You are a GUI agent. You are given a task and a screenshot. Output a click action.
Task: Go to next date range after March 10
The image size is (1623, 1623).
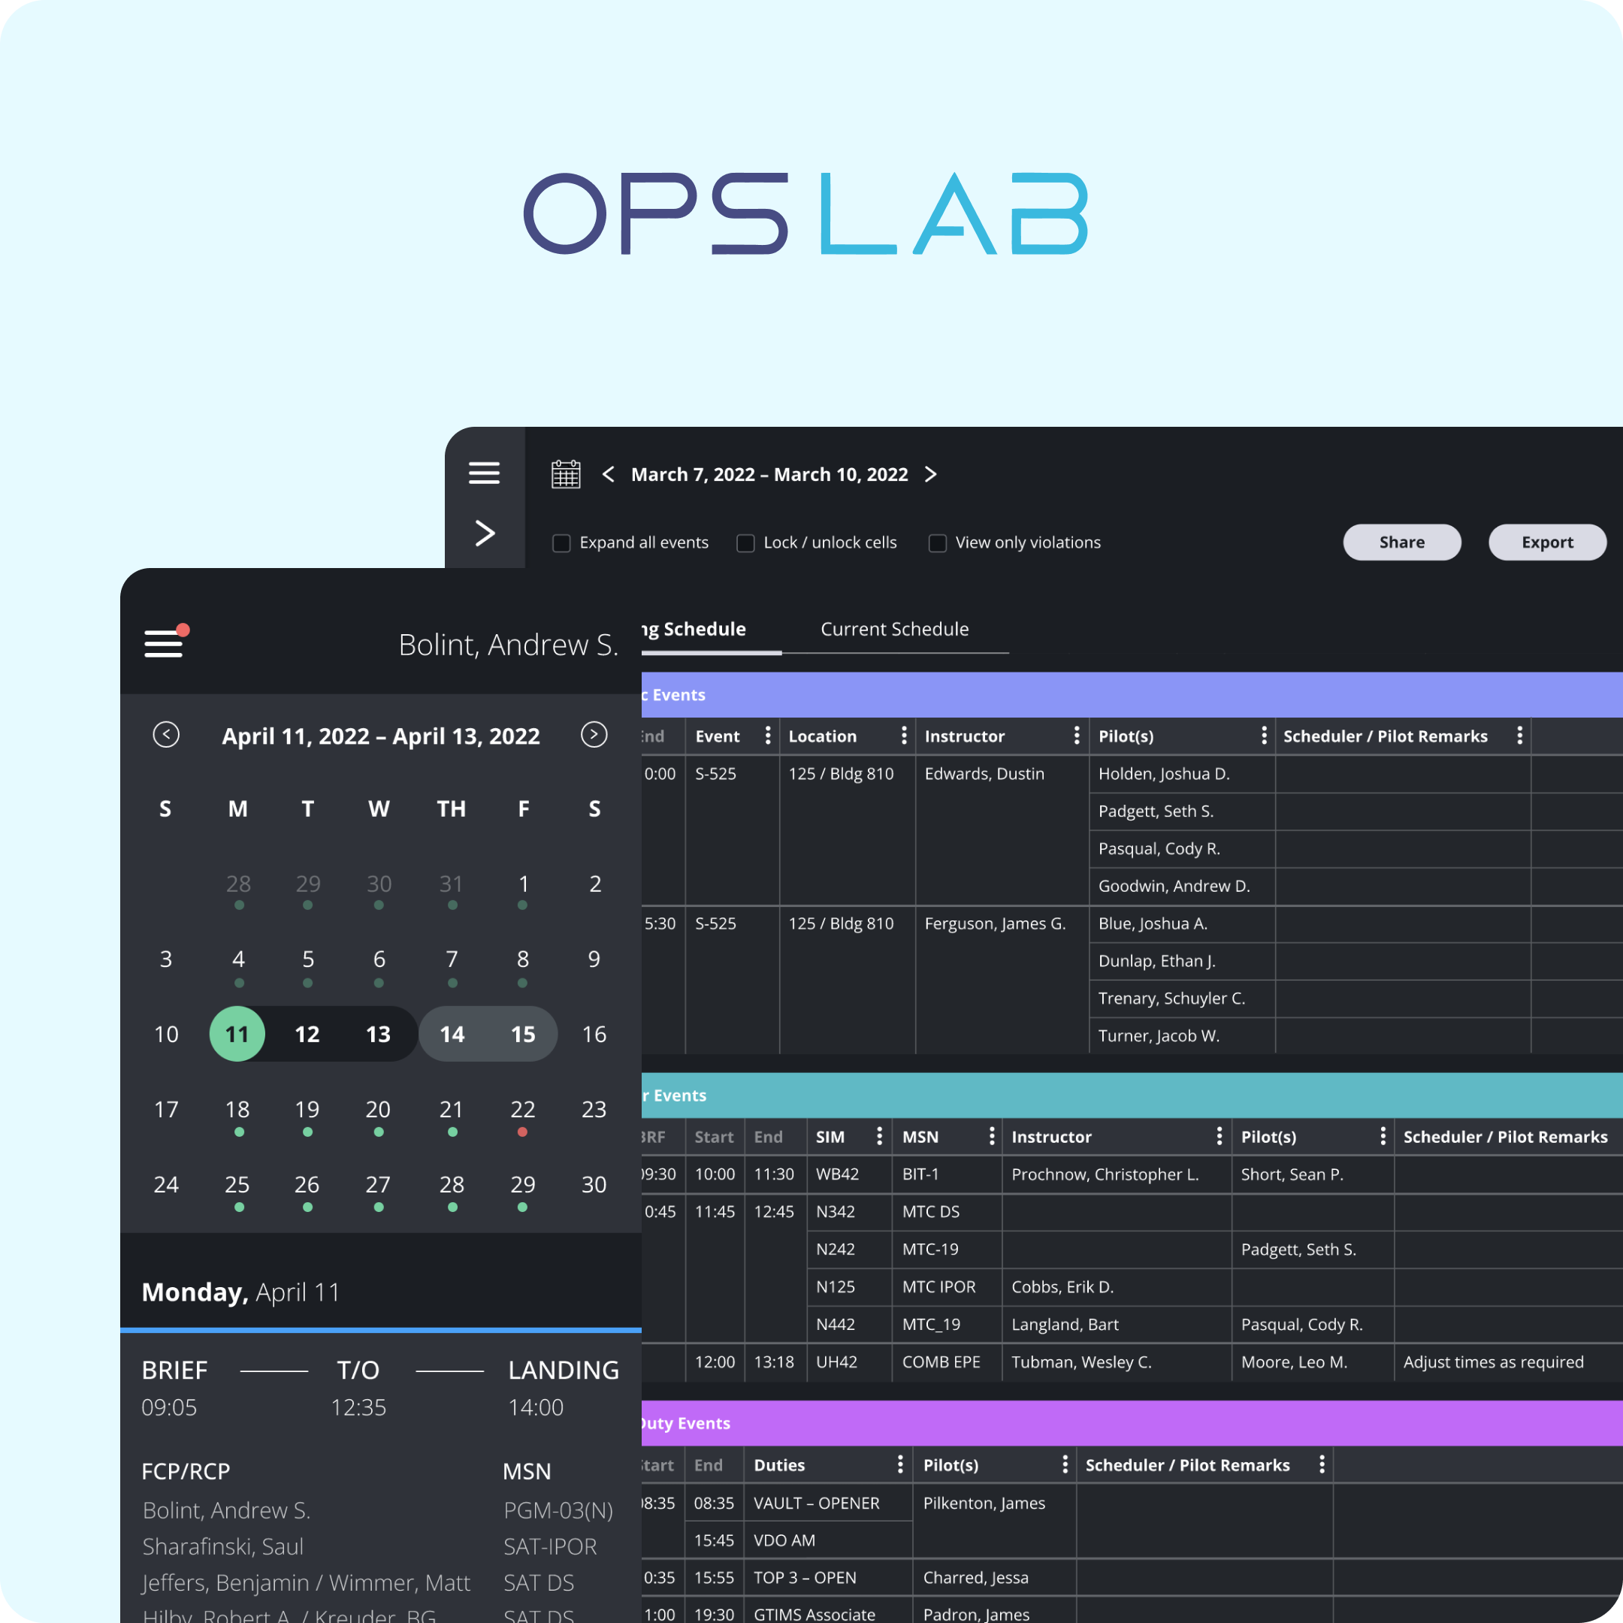point(930,474)
